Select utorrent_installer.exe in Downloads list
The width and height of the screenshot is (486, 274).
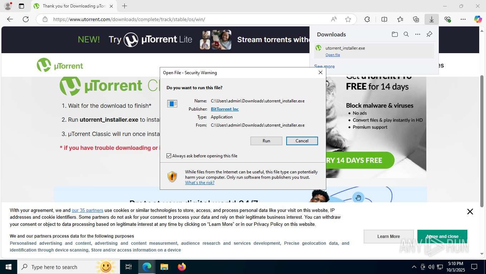374,51
